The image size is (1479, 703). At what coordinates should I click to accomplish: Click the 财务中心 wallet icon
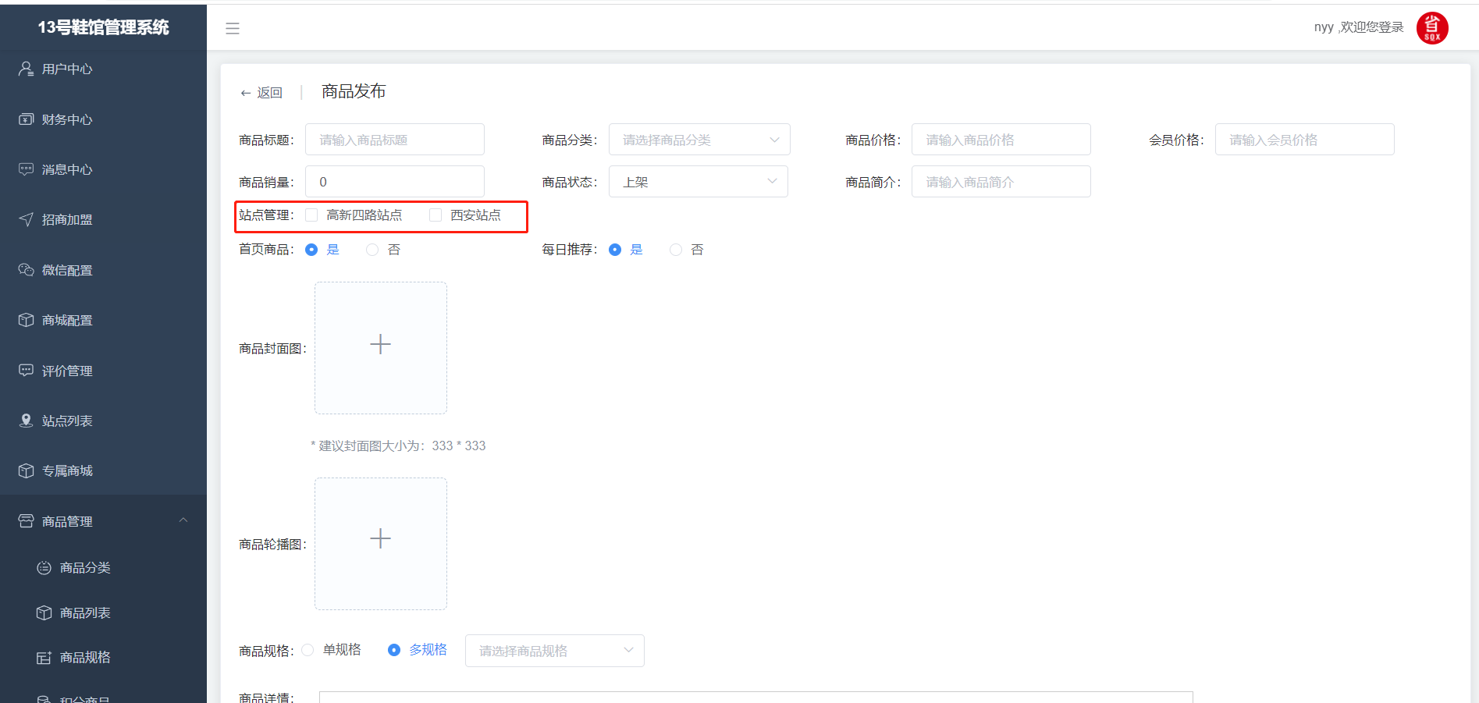click(26, 119)
